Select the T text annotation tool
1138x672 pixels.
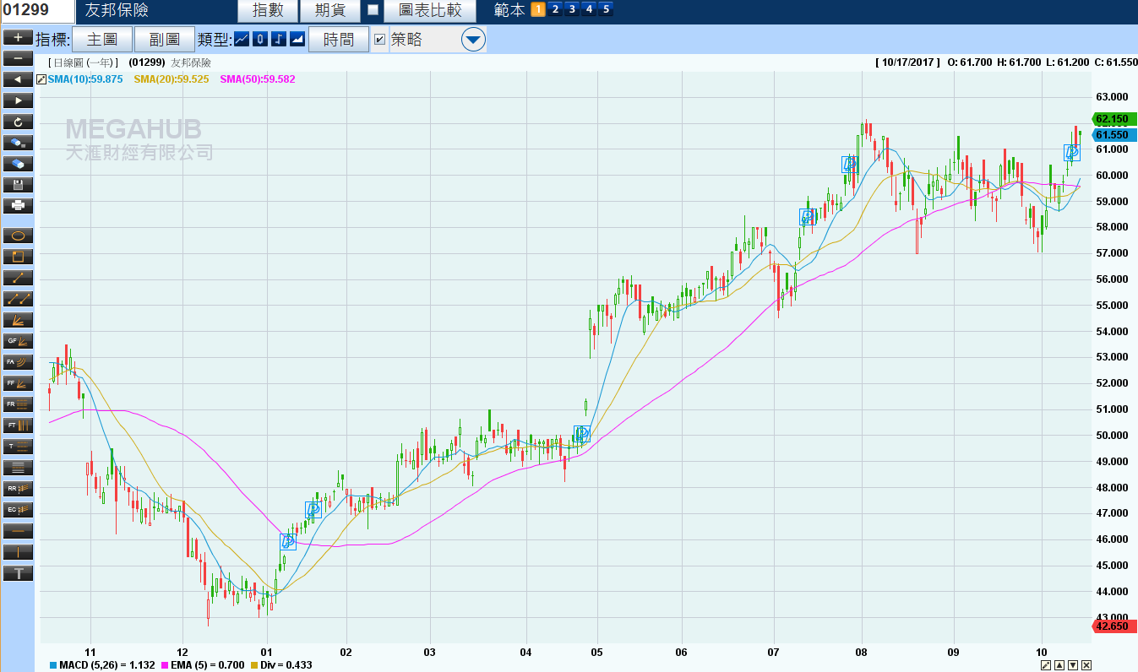pyautogui.click(x=19, y=573)
